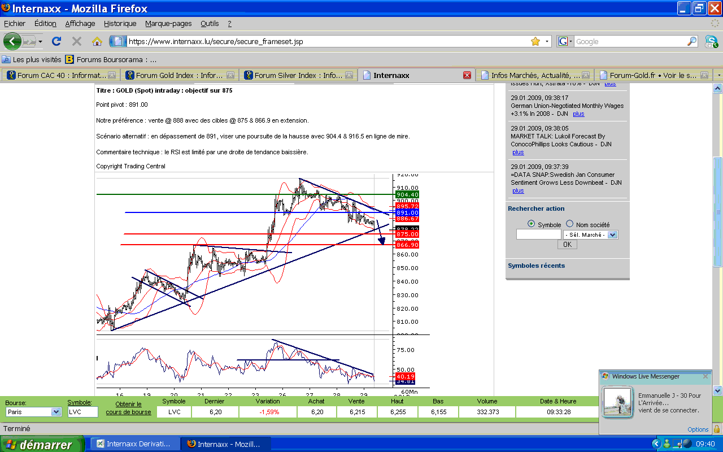Open the Édition menu

(45, 23)
